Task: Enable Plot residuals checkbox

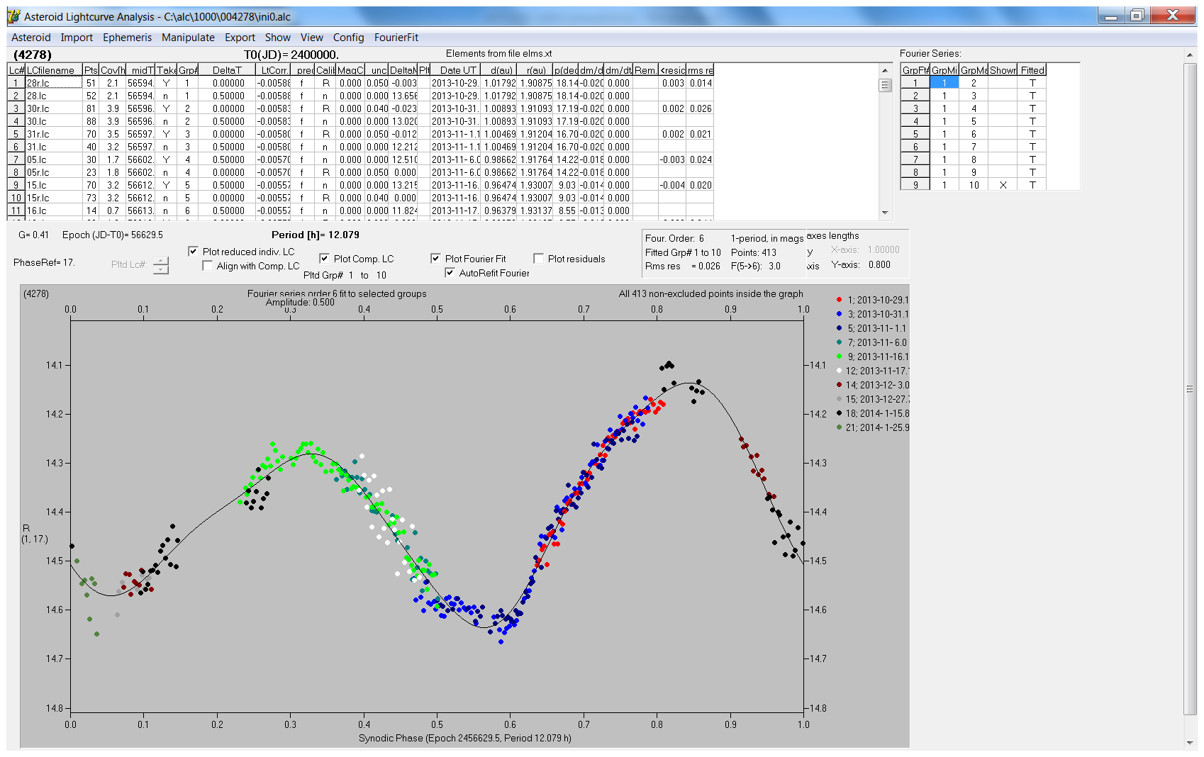Action: click(x=538, y=258)
